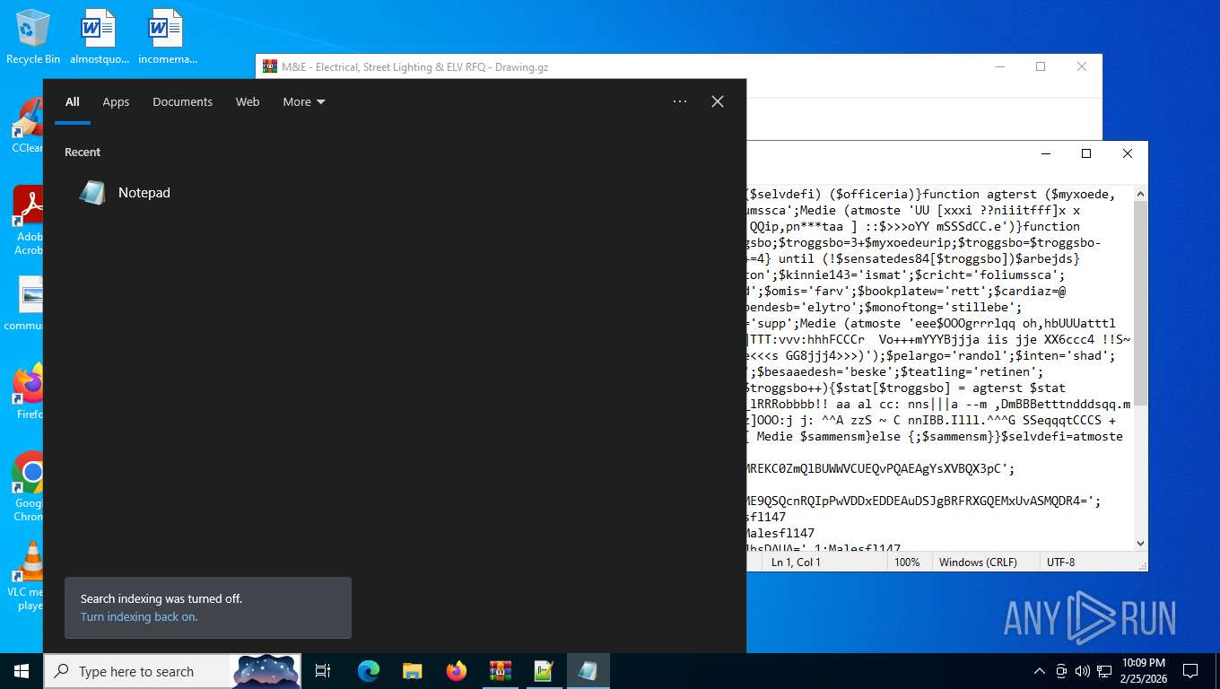Image resolution: width=1220 pixels, height=689 pixels.
Task: Click the Notepad vertical scrollbar thumb
Action: (x=1140, y=303)
